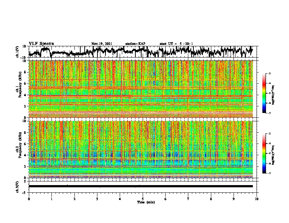Click the time axis tick label "10"
The width and height of the screenshot is (289, 223).
(x=257, y=199)
